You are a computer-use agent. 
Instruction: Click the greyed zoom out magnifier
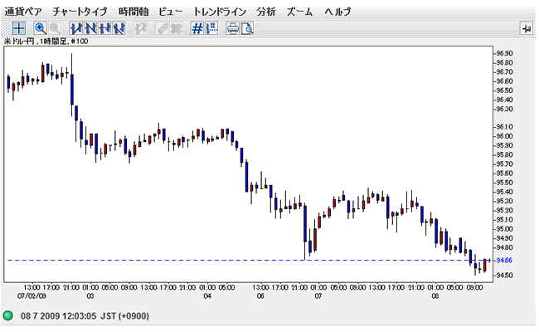(x=55, y=28)
